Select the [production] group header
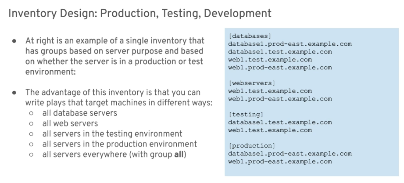This screenshot has width=404, height=183. pos(252,146)
